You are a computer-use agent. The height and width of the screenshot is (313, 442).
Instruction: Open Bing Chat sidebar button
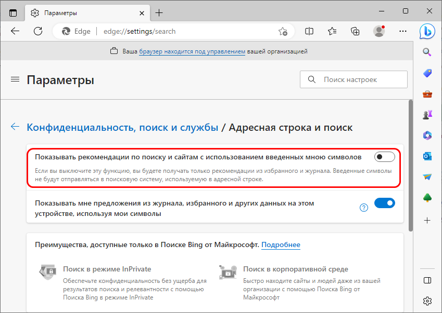(427, 32)
